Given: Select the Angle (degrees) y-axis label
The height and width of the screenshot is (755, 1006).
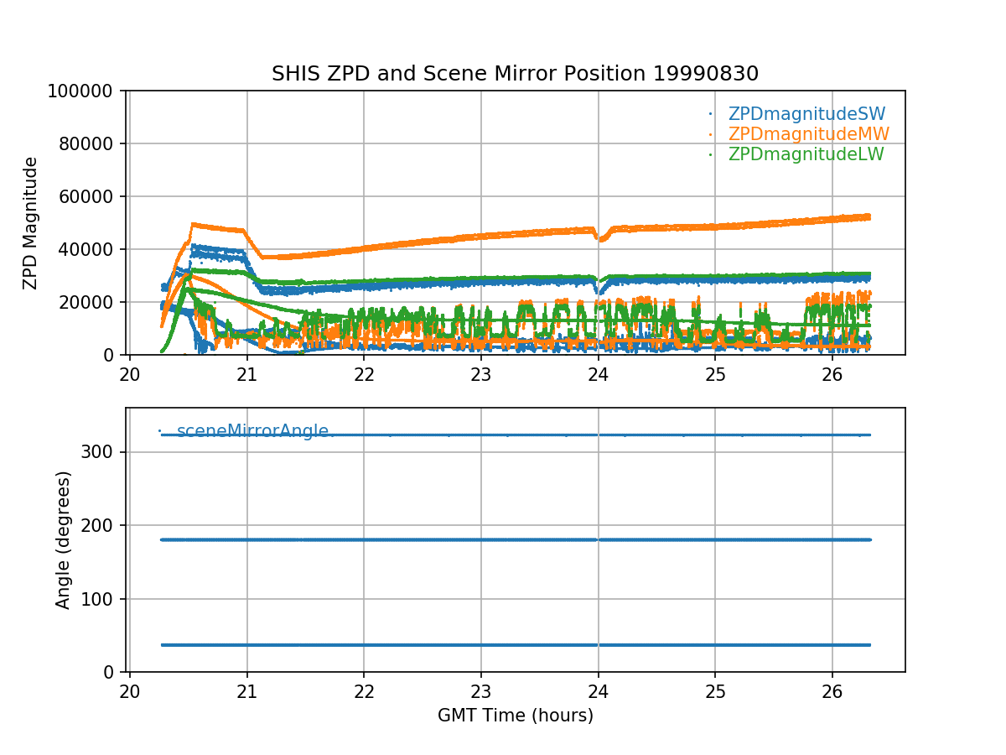Looking at the screenshot, I should [63, 539].
